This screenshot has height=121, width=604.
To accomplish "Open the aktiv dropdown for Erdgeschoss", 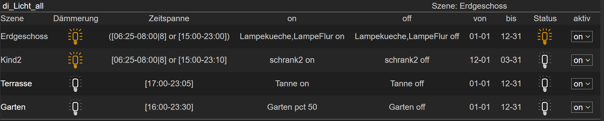I will pyautogui.click(x=582, y=37).
